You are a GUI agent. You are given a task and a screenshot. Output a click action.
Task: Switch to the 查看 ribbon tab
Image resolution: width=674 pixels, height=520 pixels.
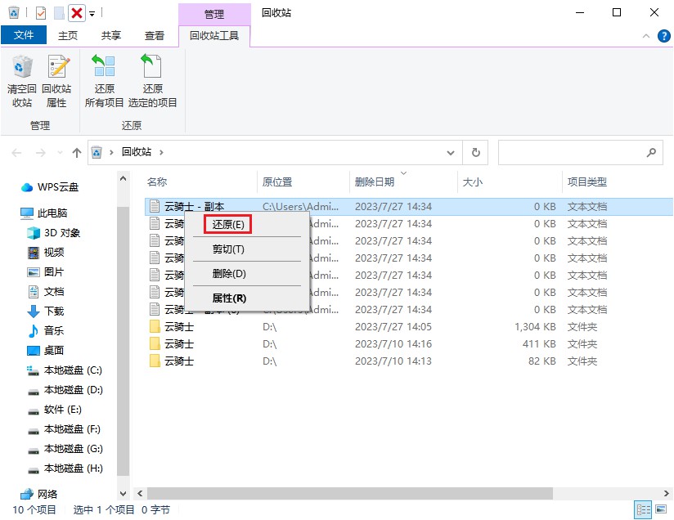(x=156, y=35)
